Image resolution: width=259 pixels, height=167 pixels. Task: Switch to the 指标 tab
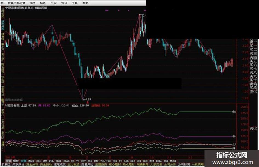click(x=8, y=161)
